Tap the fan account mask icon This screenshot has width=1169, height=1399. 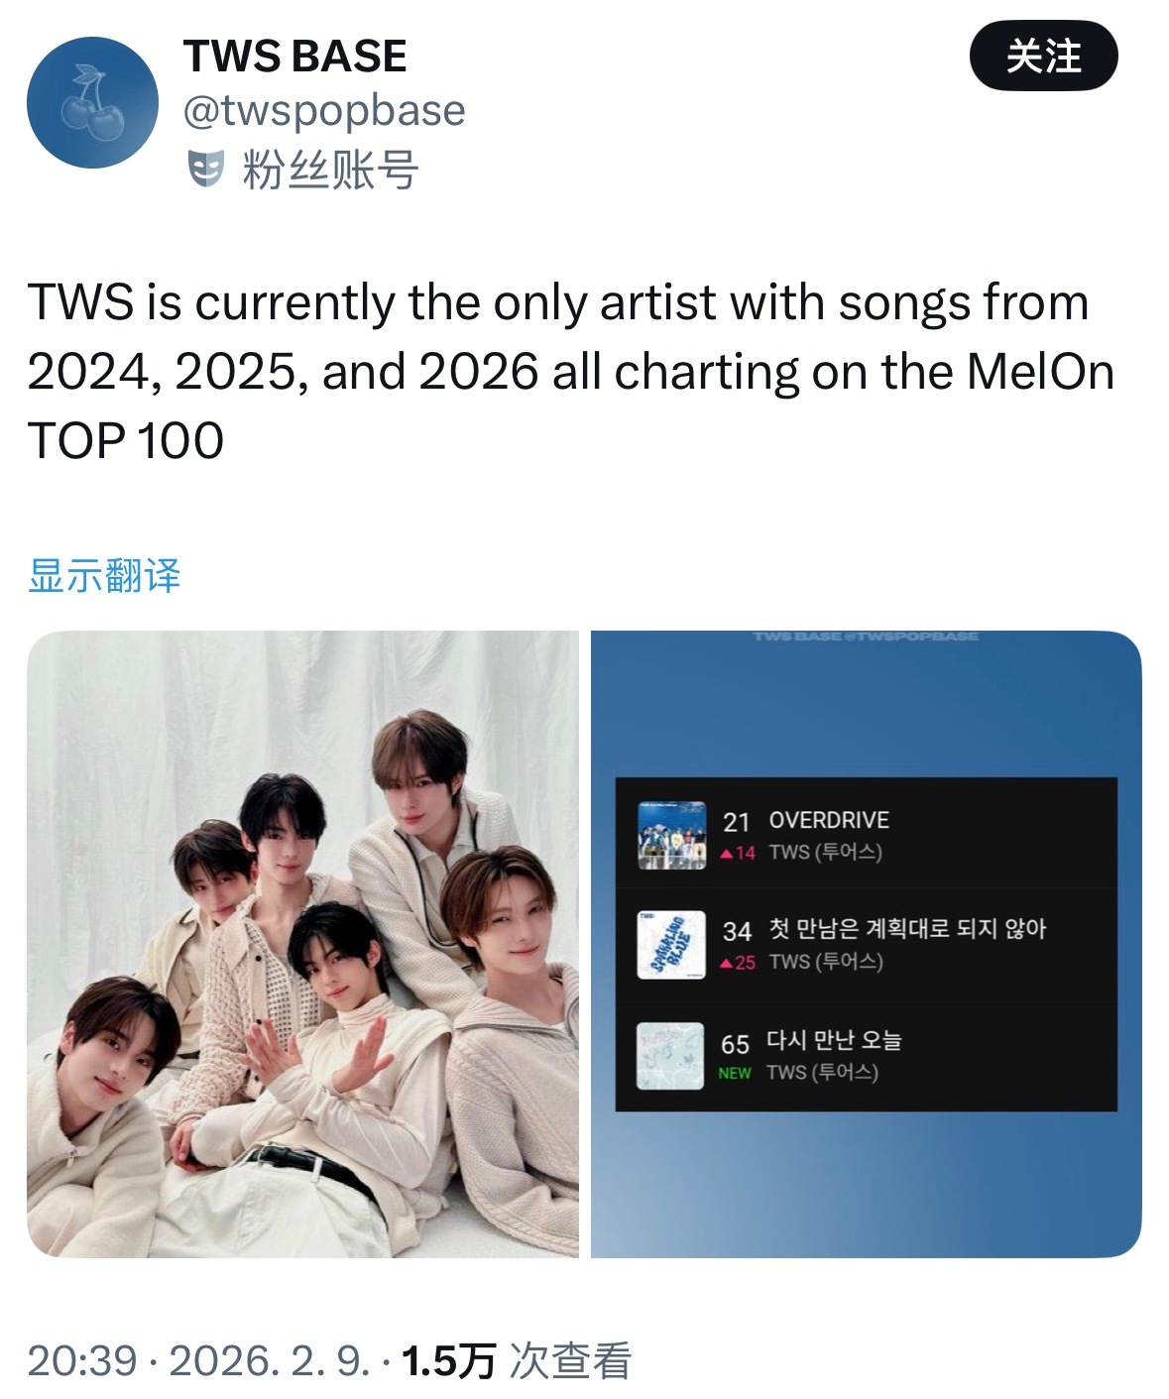206,170
